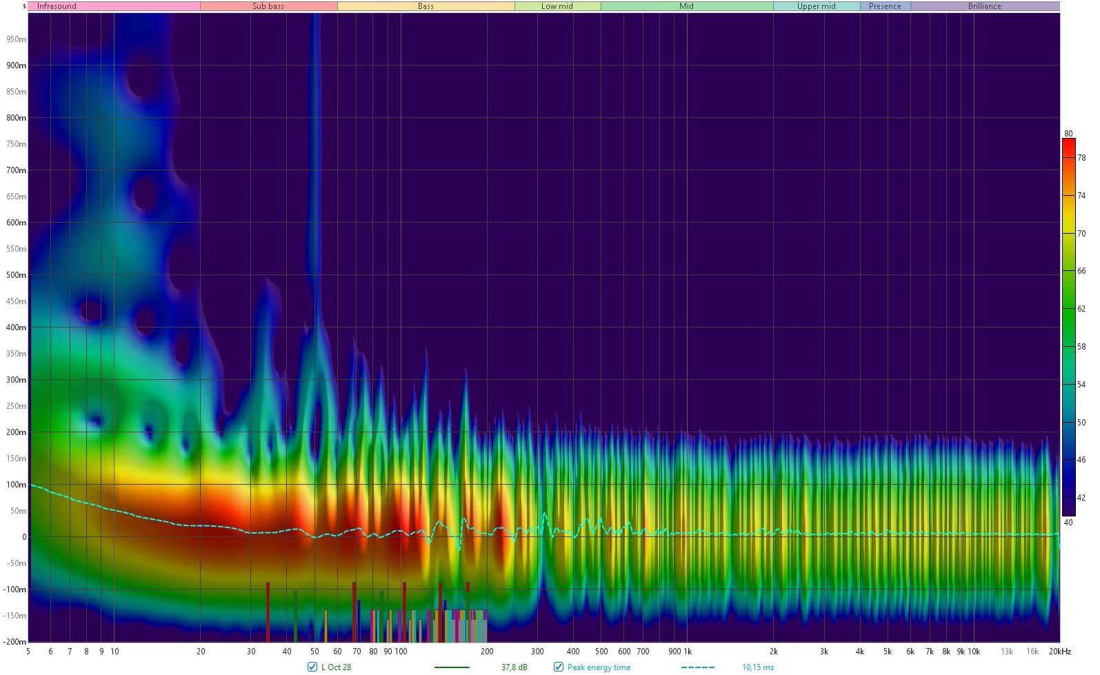The image size is (1100, 675).
Task: Select the Sub bass band label
Action: tap(268, 6)
